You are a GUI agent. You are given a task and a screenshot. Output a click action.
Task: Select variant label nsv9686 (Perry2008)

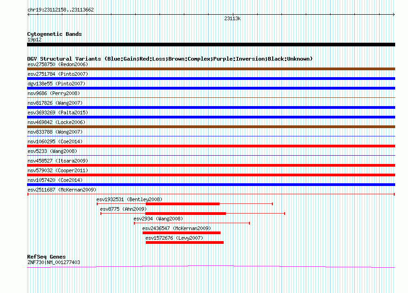(54, 93)
